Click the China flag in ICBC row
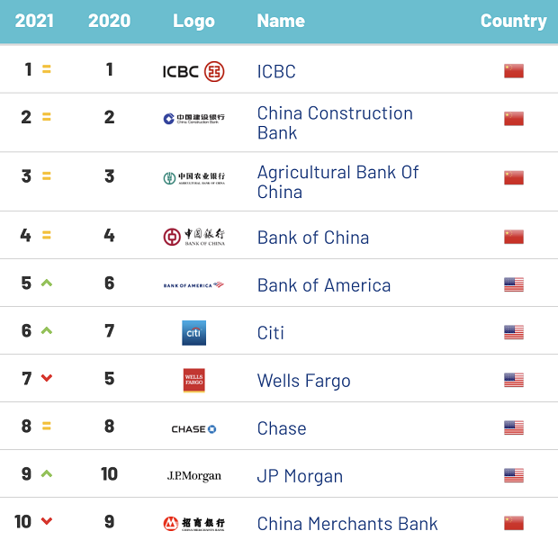The image size is (558, 540). click(514, 71)
